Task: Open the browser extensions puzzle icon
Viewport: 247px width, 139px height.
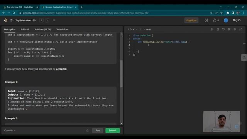Action: point(228,13)
